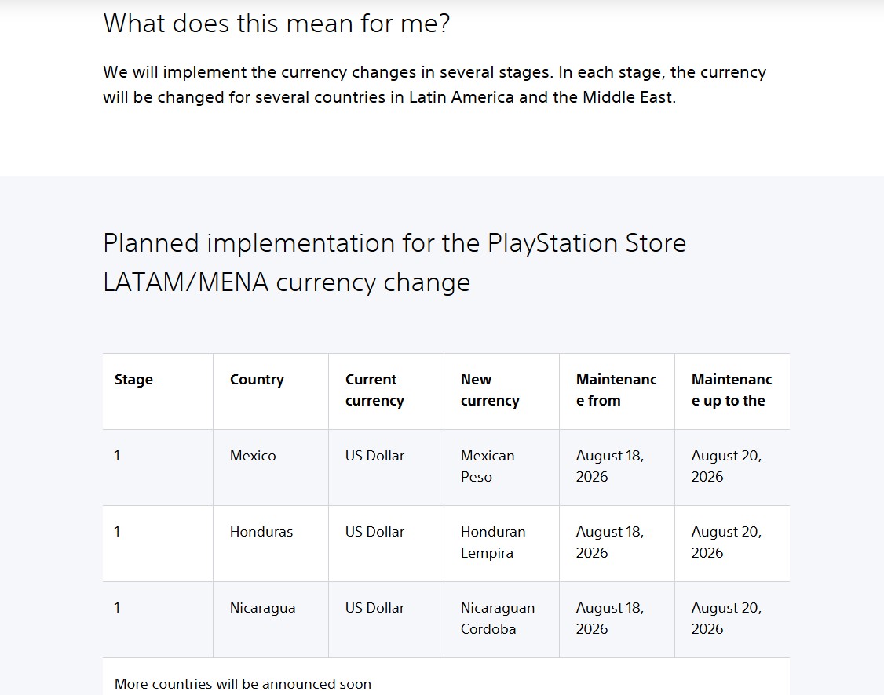Click the 'What does this mean for me?' heading
Viewport: 884px width, 695px height.
[276, 24]
